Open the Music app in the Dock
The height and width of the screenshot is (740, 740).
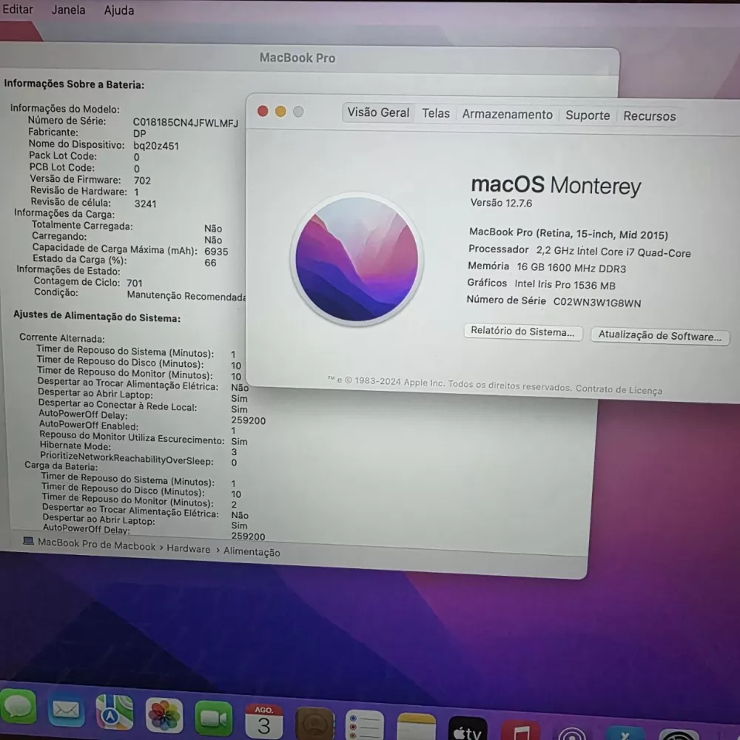(520, 730)
